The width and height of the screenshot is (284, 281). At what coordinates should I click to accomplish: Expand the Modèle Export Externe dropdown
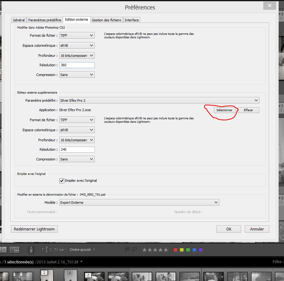point(139,203)
